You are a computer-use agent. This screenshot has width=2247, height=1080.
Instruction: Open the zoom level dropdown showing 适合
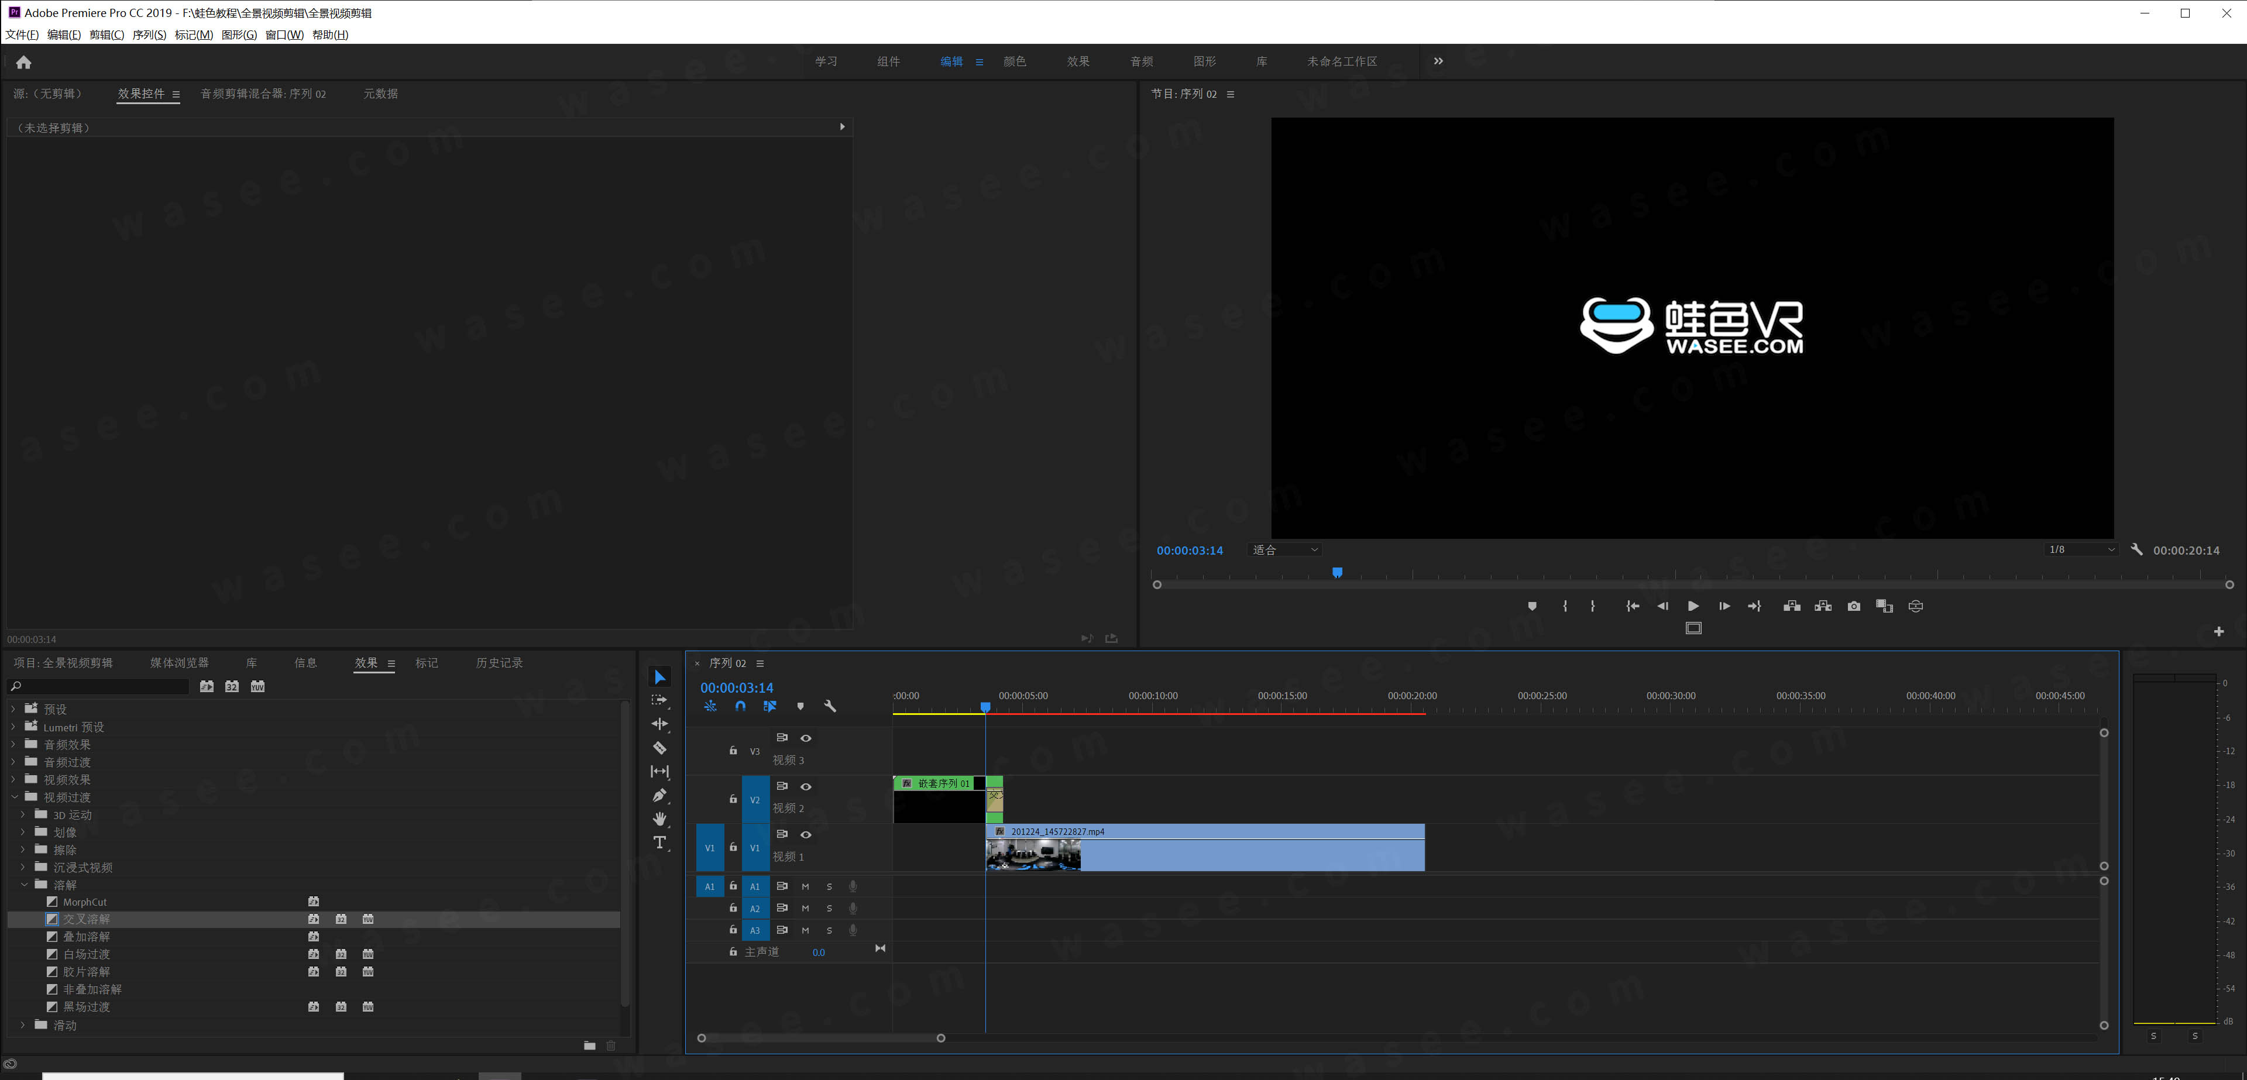pos(1285,549)
